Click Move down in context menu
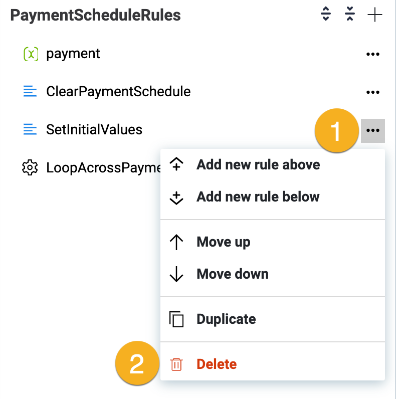 pyautogui.click(x=232, y=274)
